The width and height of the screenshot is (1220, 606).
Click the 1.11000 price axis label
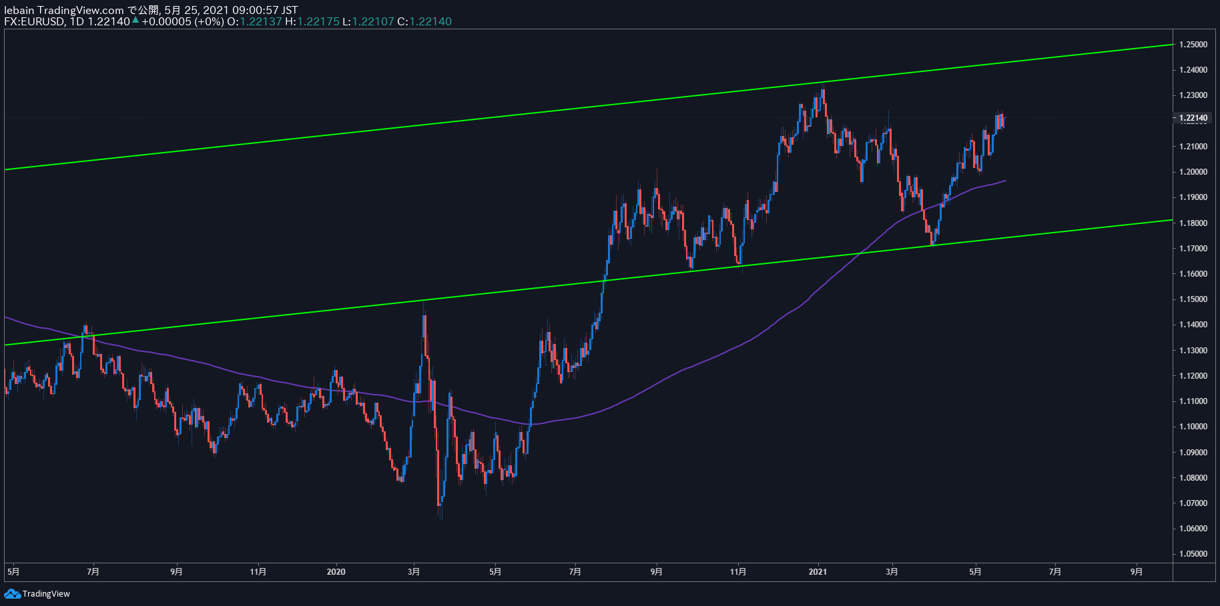pos(1193,401)
